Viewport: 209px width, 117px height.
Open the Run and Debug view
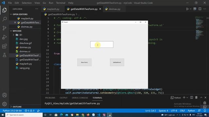point(4,37)
